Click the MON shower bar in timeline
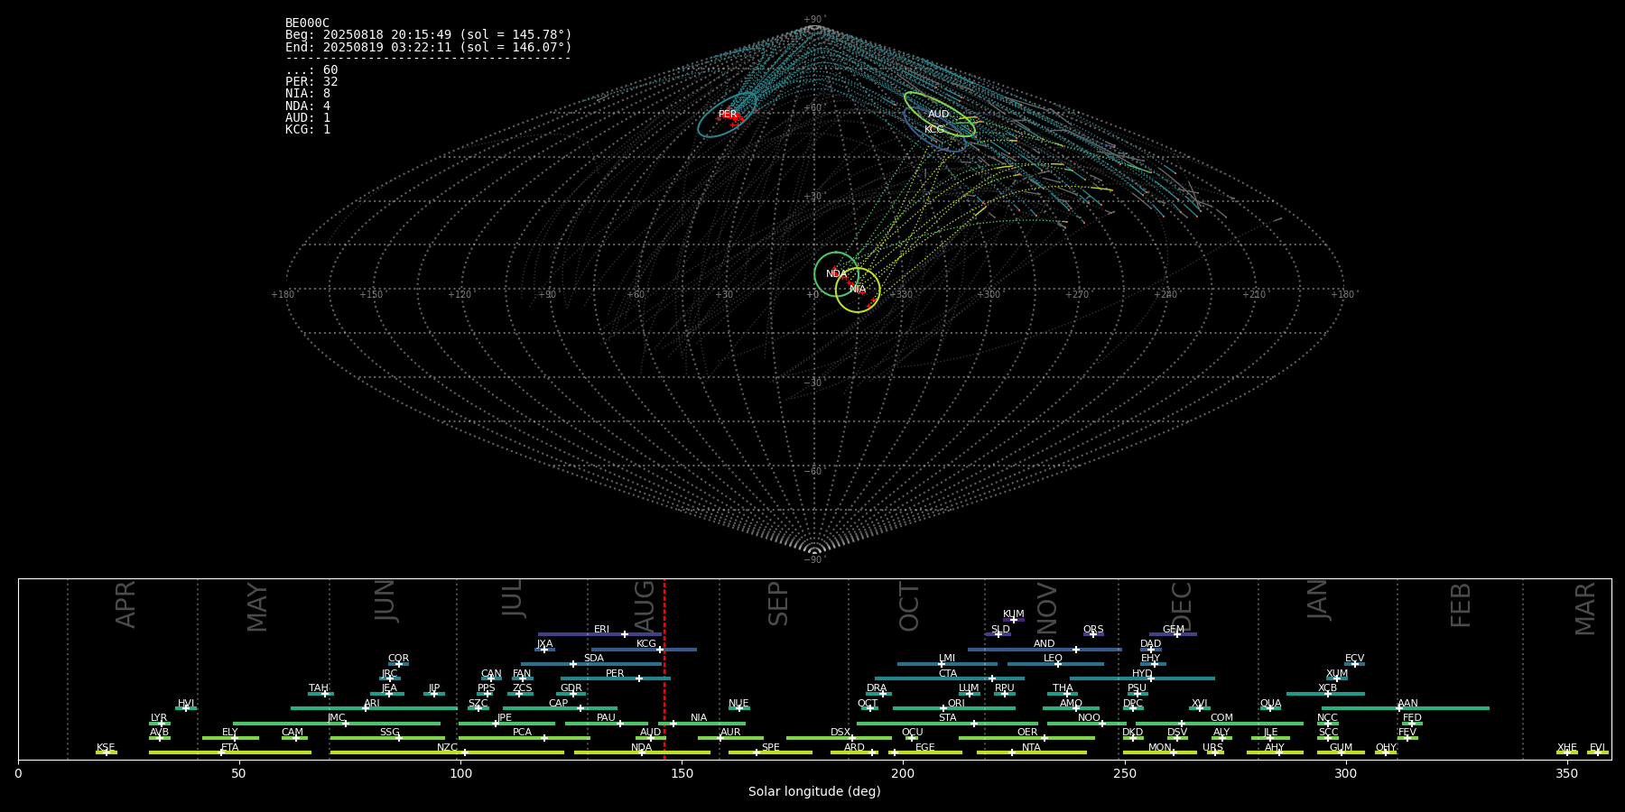The image size is (1625, 812). pos(1159,752)
